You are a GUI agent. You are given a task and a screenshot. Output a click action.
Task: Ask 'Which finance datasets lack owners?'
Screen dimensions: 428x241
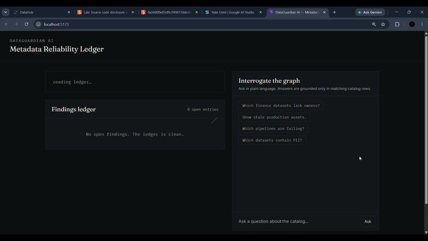(x=281, y=105)
